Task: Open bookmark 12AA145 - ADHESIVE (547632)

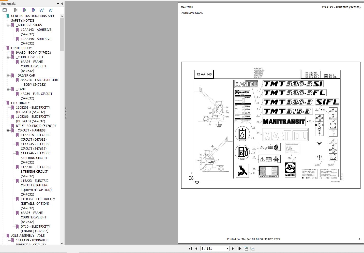Action: click(36, 41)
